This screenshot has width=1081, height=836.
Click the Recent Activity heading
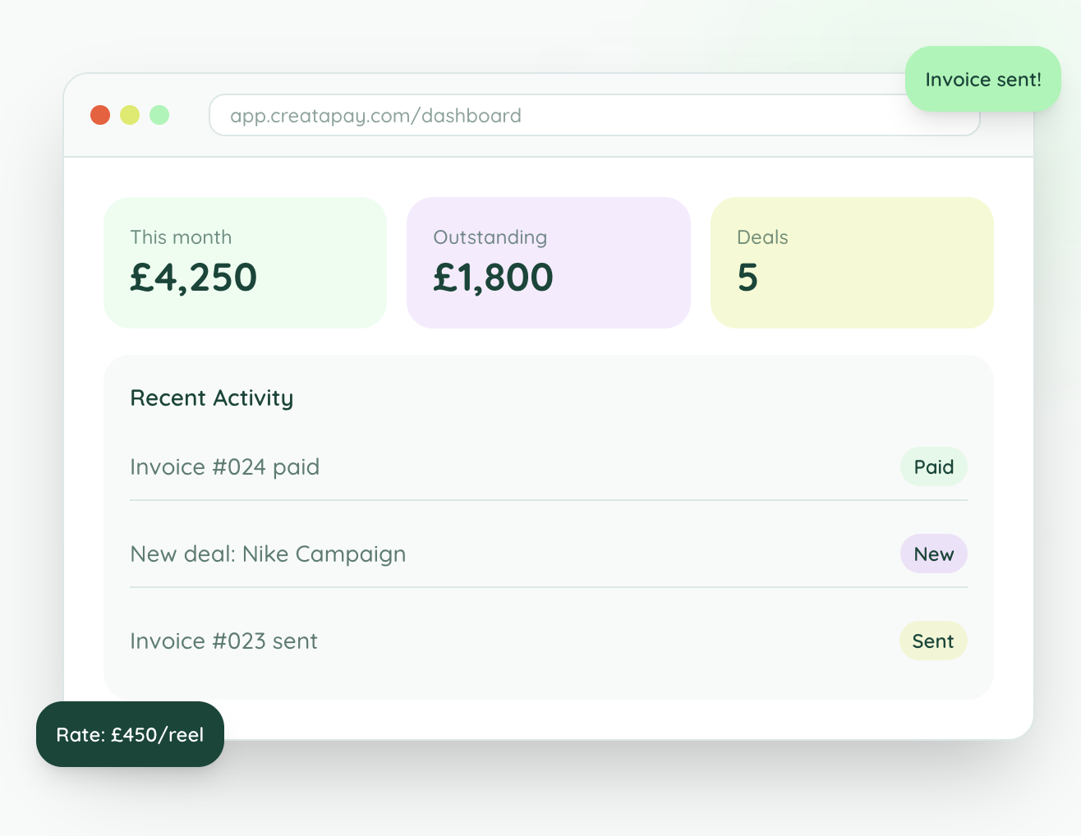coord(212,398)
